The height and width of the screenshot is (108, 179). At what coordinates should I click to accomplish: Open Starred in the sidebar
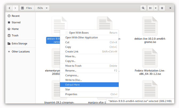click(x=20, y=23)
